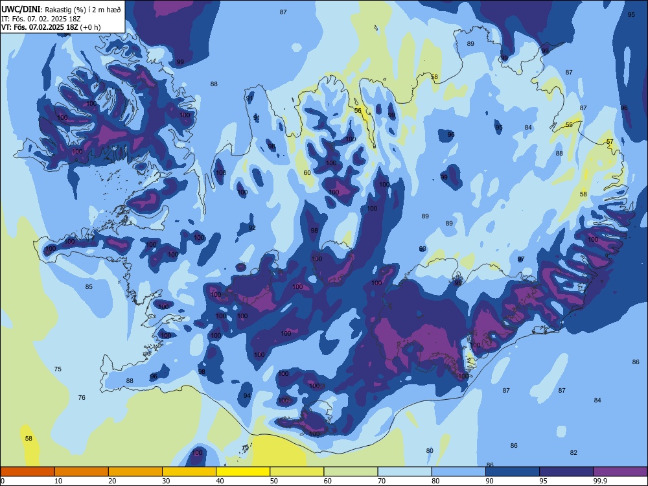Click the dark orange 0–10 legend swatch
Viewport: 648px width, 486px height.
[x=27, y=472]
